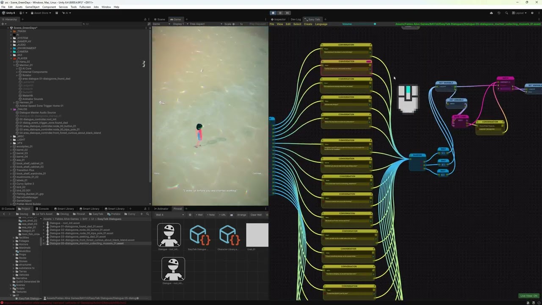Viewport: 542px width, 305px height.
Task: Open the Easy Talk Language menu
Action: [x=321, y=24]
